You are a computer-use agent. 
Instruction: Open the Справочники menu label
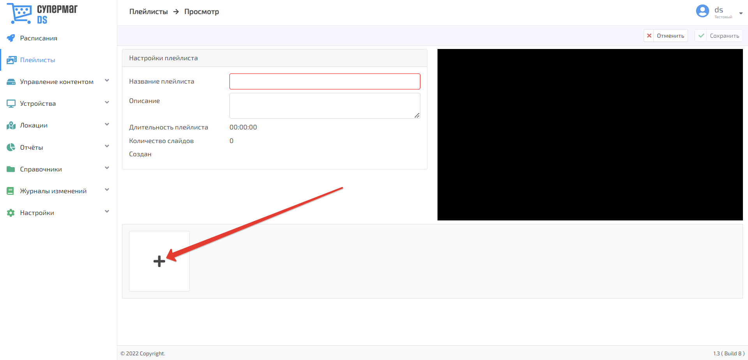tap(41, 169)
